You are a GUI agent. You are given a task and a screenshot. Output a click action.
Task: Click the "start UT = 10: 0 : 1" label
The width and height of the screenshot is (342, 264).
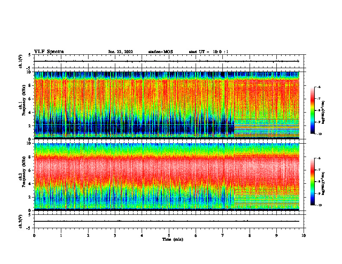click(x=209, y=52)
